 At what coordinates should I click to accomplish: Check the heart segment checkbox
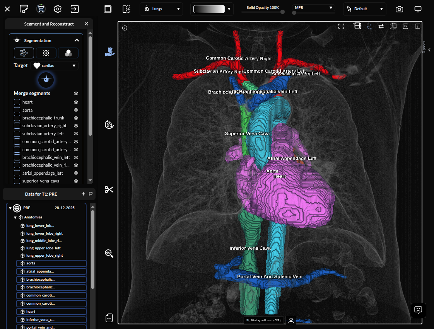(x=17, y=102)
